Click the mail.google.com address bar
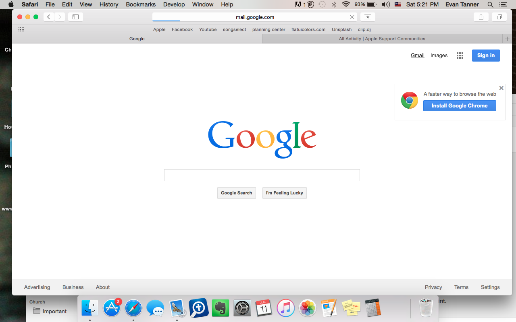The width and height of the screenshot is (516, 322). pyautogui.click(x=255, y=17)
